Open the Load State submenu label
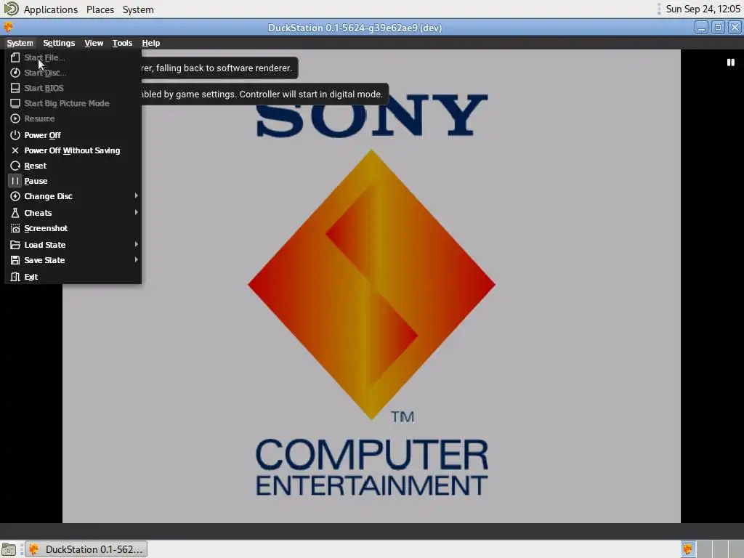The image size is (744, 558). [45, 245]
